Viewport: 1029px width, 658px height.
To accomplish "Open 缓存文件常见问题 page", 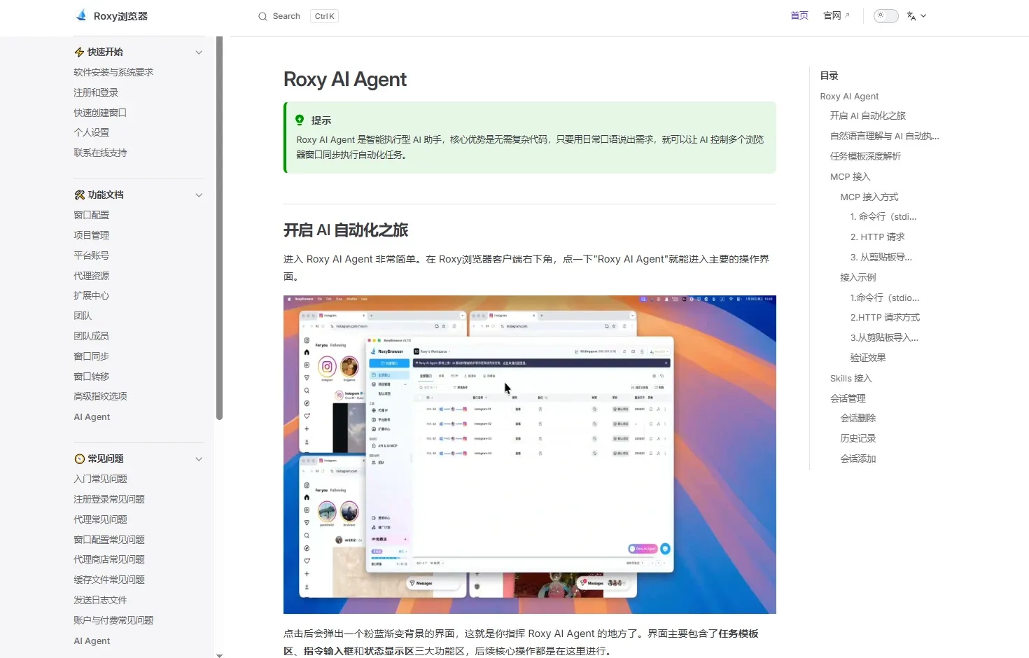I will [109, 580].
